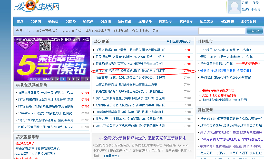Open article 100%领barrett翔龙
Viewport: 264px width, 159px height.
pyautogui.click(x=45, y=113)
